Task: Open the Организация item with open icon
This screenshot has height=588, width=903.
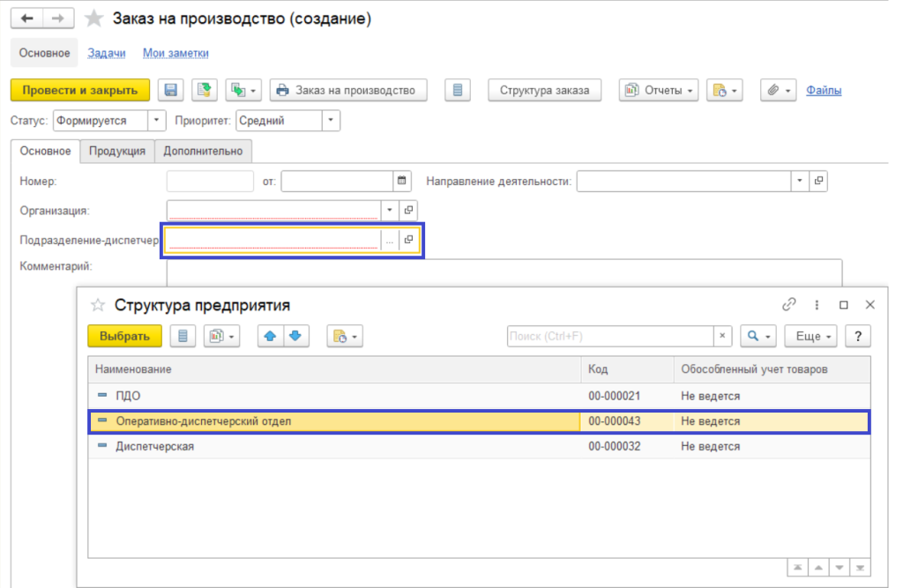Action: click(408, 210)
